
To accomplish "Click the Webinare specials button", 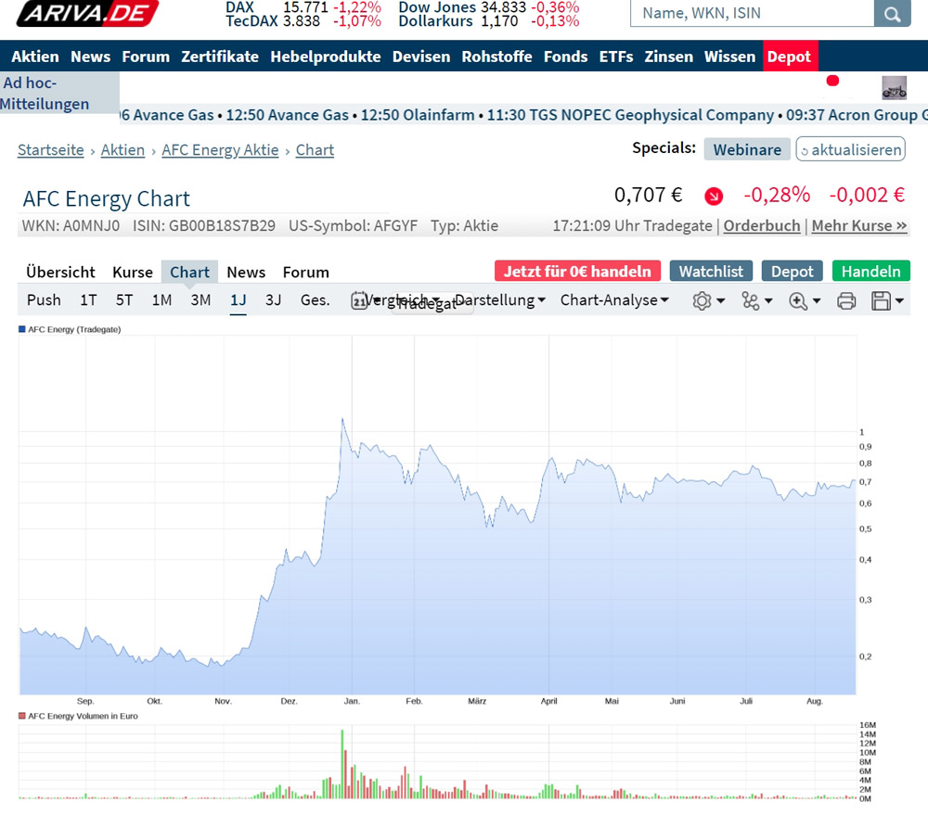I will point(747,149).
